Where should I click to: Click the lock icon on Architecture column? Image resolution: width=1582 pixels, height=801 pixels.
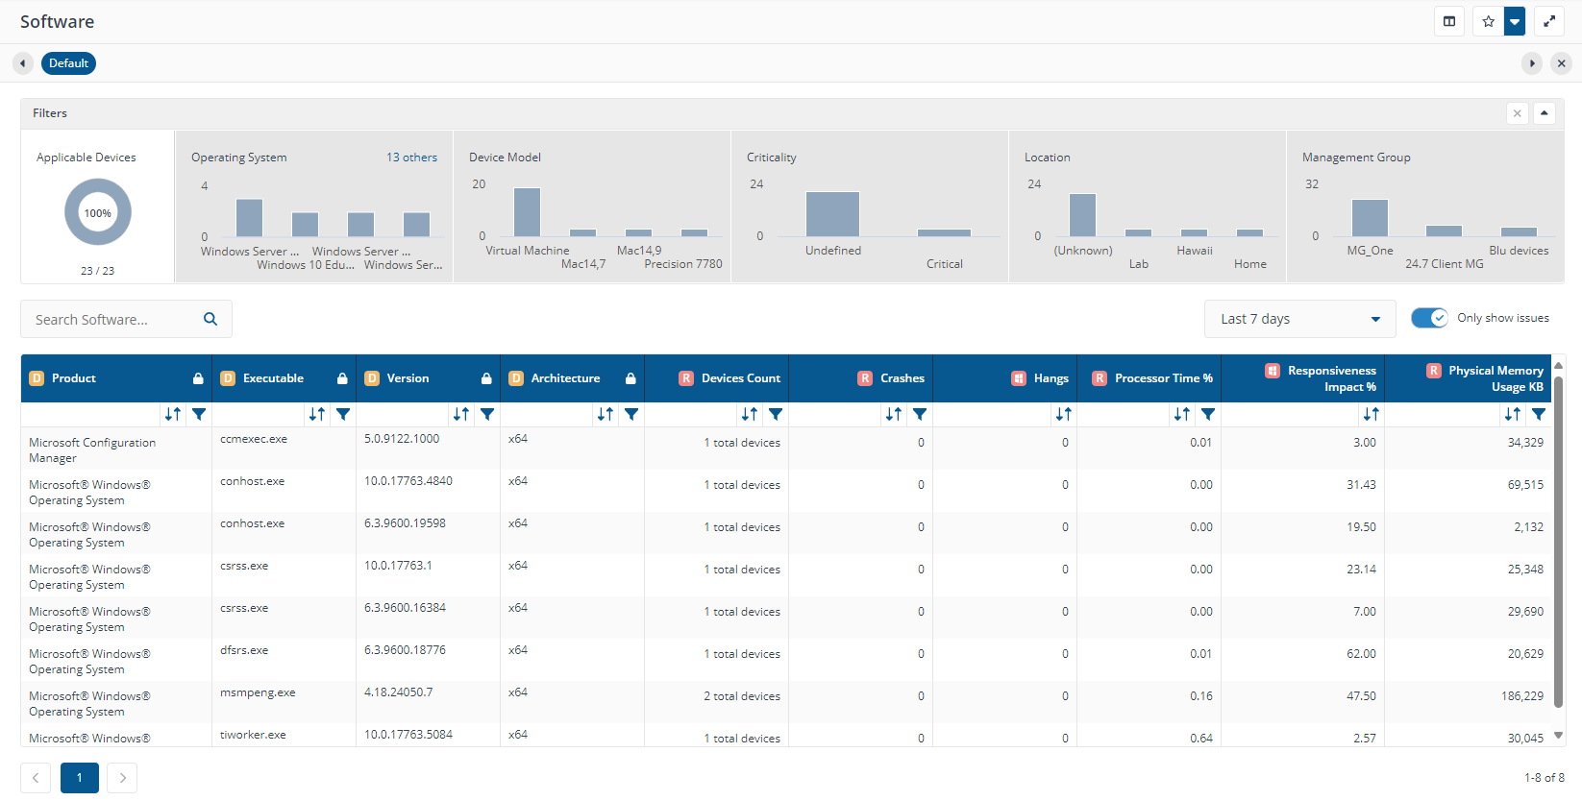click(630, 378)
